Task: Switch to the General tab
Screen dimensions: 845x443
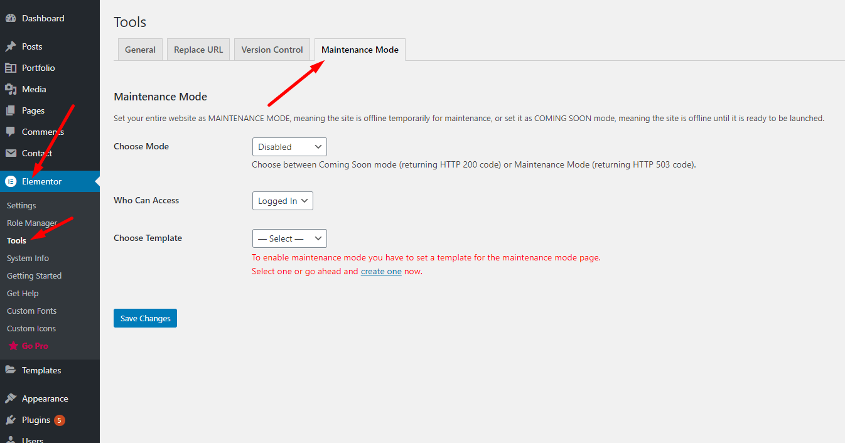Action: click(x=140, y=50)
